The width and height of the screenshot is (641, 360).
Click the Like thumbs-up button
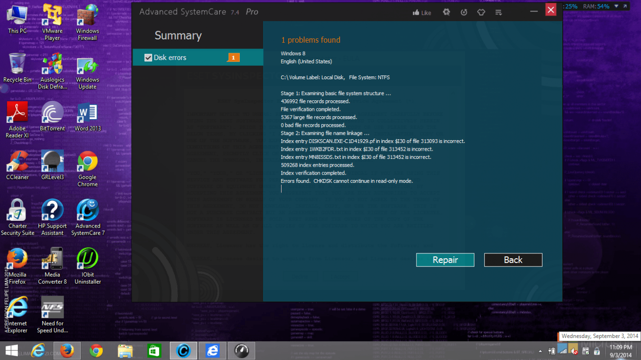422,12
